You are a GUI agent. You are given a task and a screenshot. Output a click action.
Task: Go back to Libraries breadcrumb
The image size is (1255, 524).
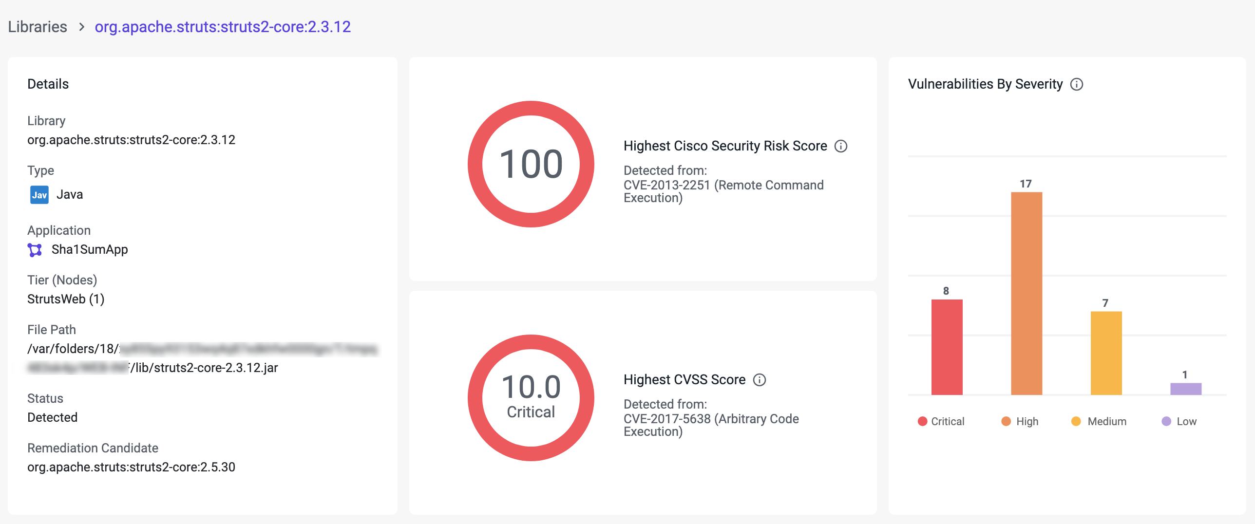click(38, 27)
